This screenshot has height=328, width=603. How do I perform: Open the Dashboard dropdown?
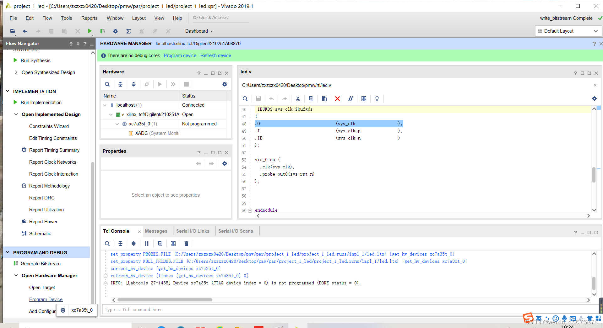click(199, 31)
